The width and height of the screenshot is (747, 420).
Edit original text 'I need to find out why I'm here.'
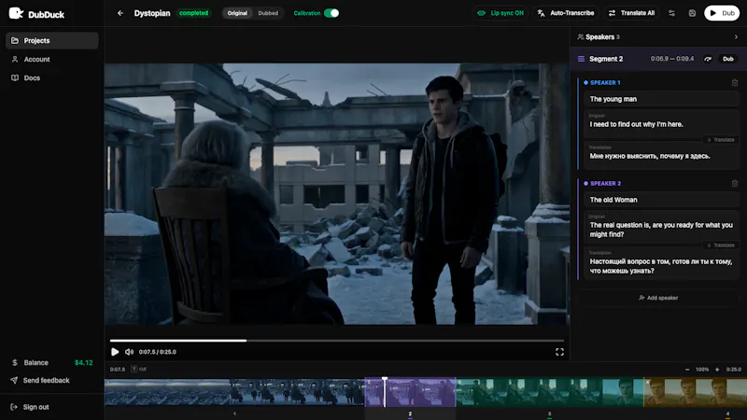[661, 123]
